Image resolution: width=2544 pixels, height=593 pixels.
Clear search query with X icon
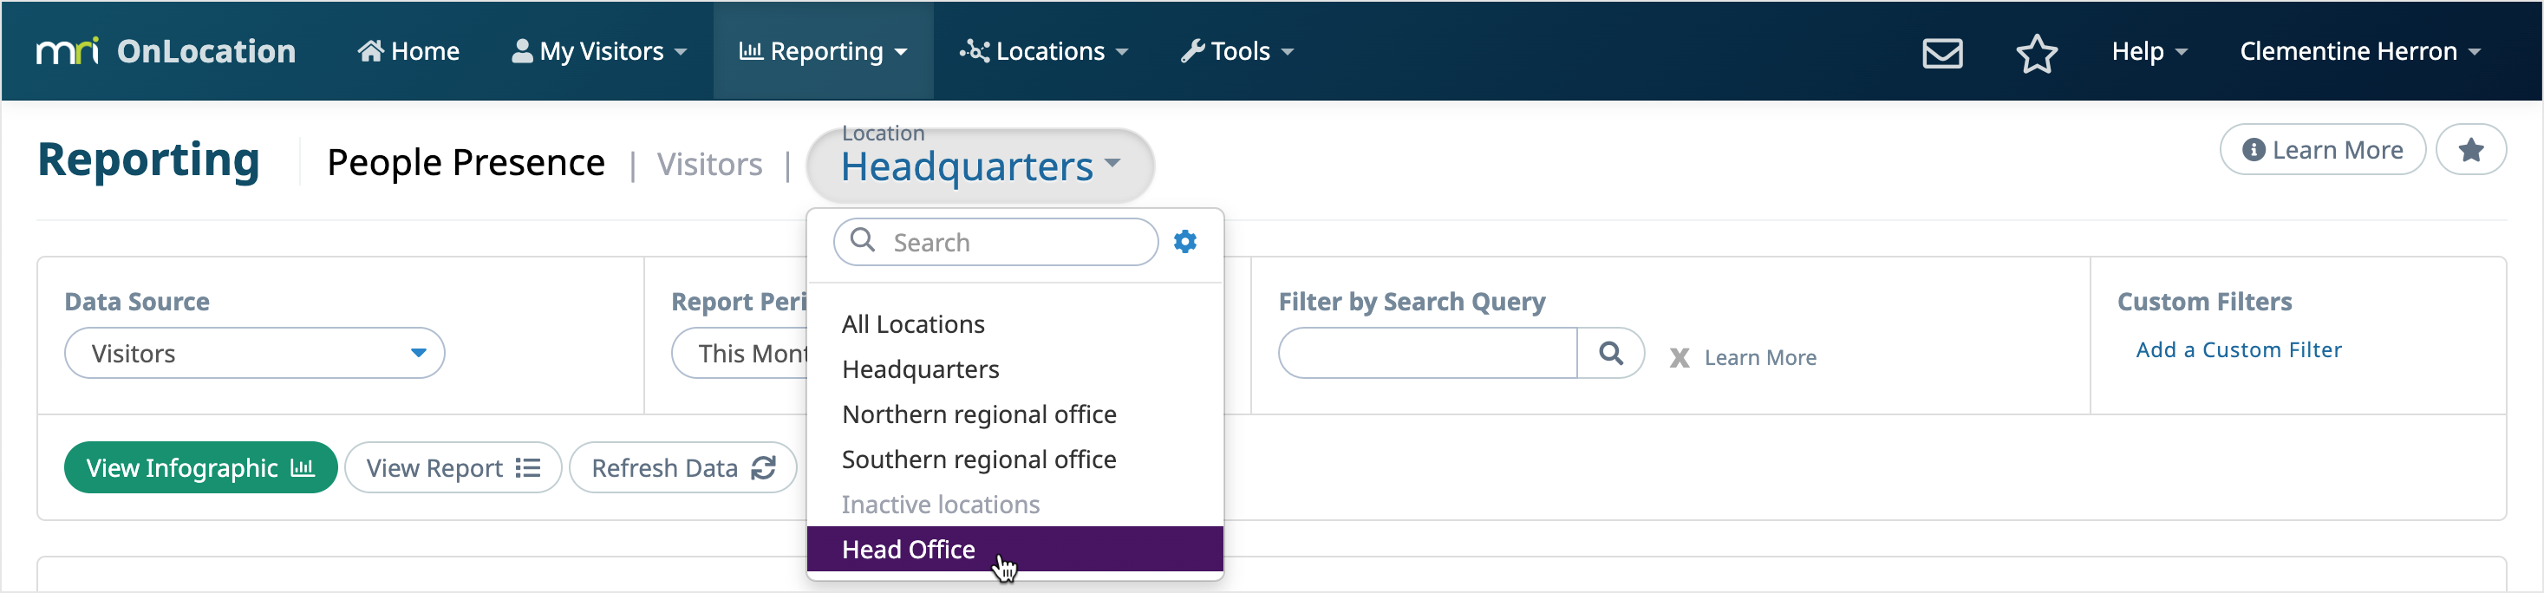coord(1679,357)
